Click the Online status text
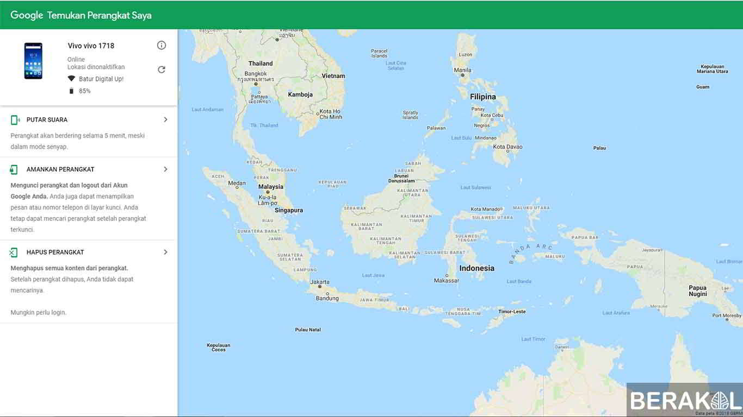 76,59
